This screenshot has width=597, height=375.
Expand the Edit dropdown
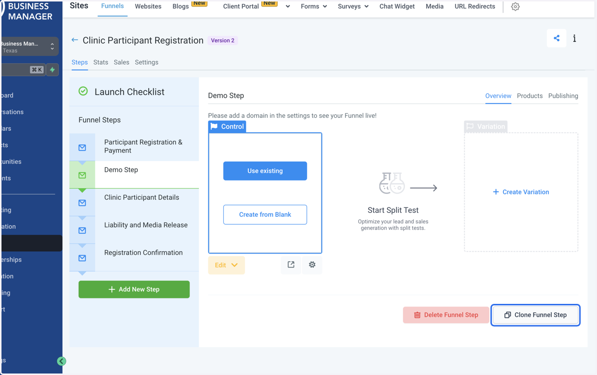click(226, 265)
